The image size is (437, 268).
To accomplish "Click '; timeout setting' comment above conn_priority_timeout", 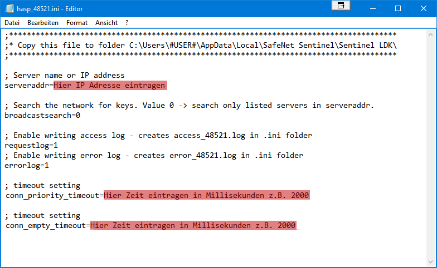I will click(x=42, y=186).
